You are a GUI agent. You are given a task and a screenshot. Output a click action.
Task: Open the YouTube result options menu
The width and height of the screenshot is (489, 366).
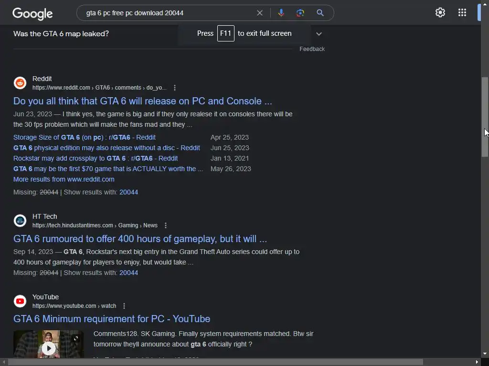(124, 306)
